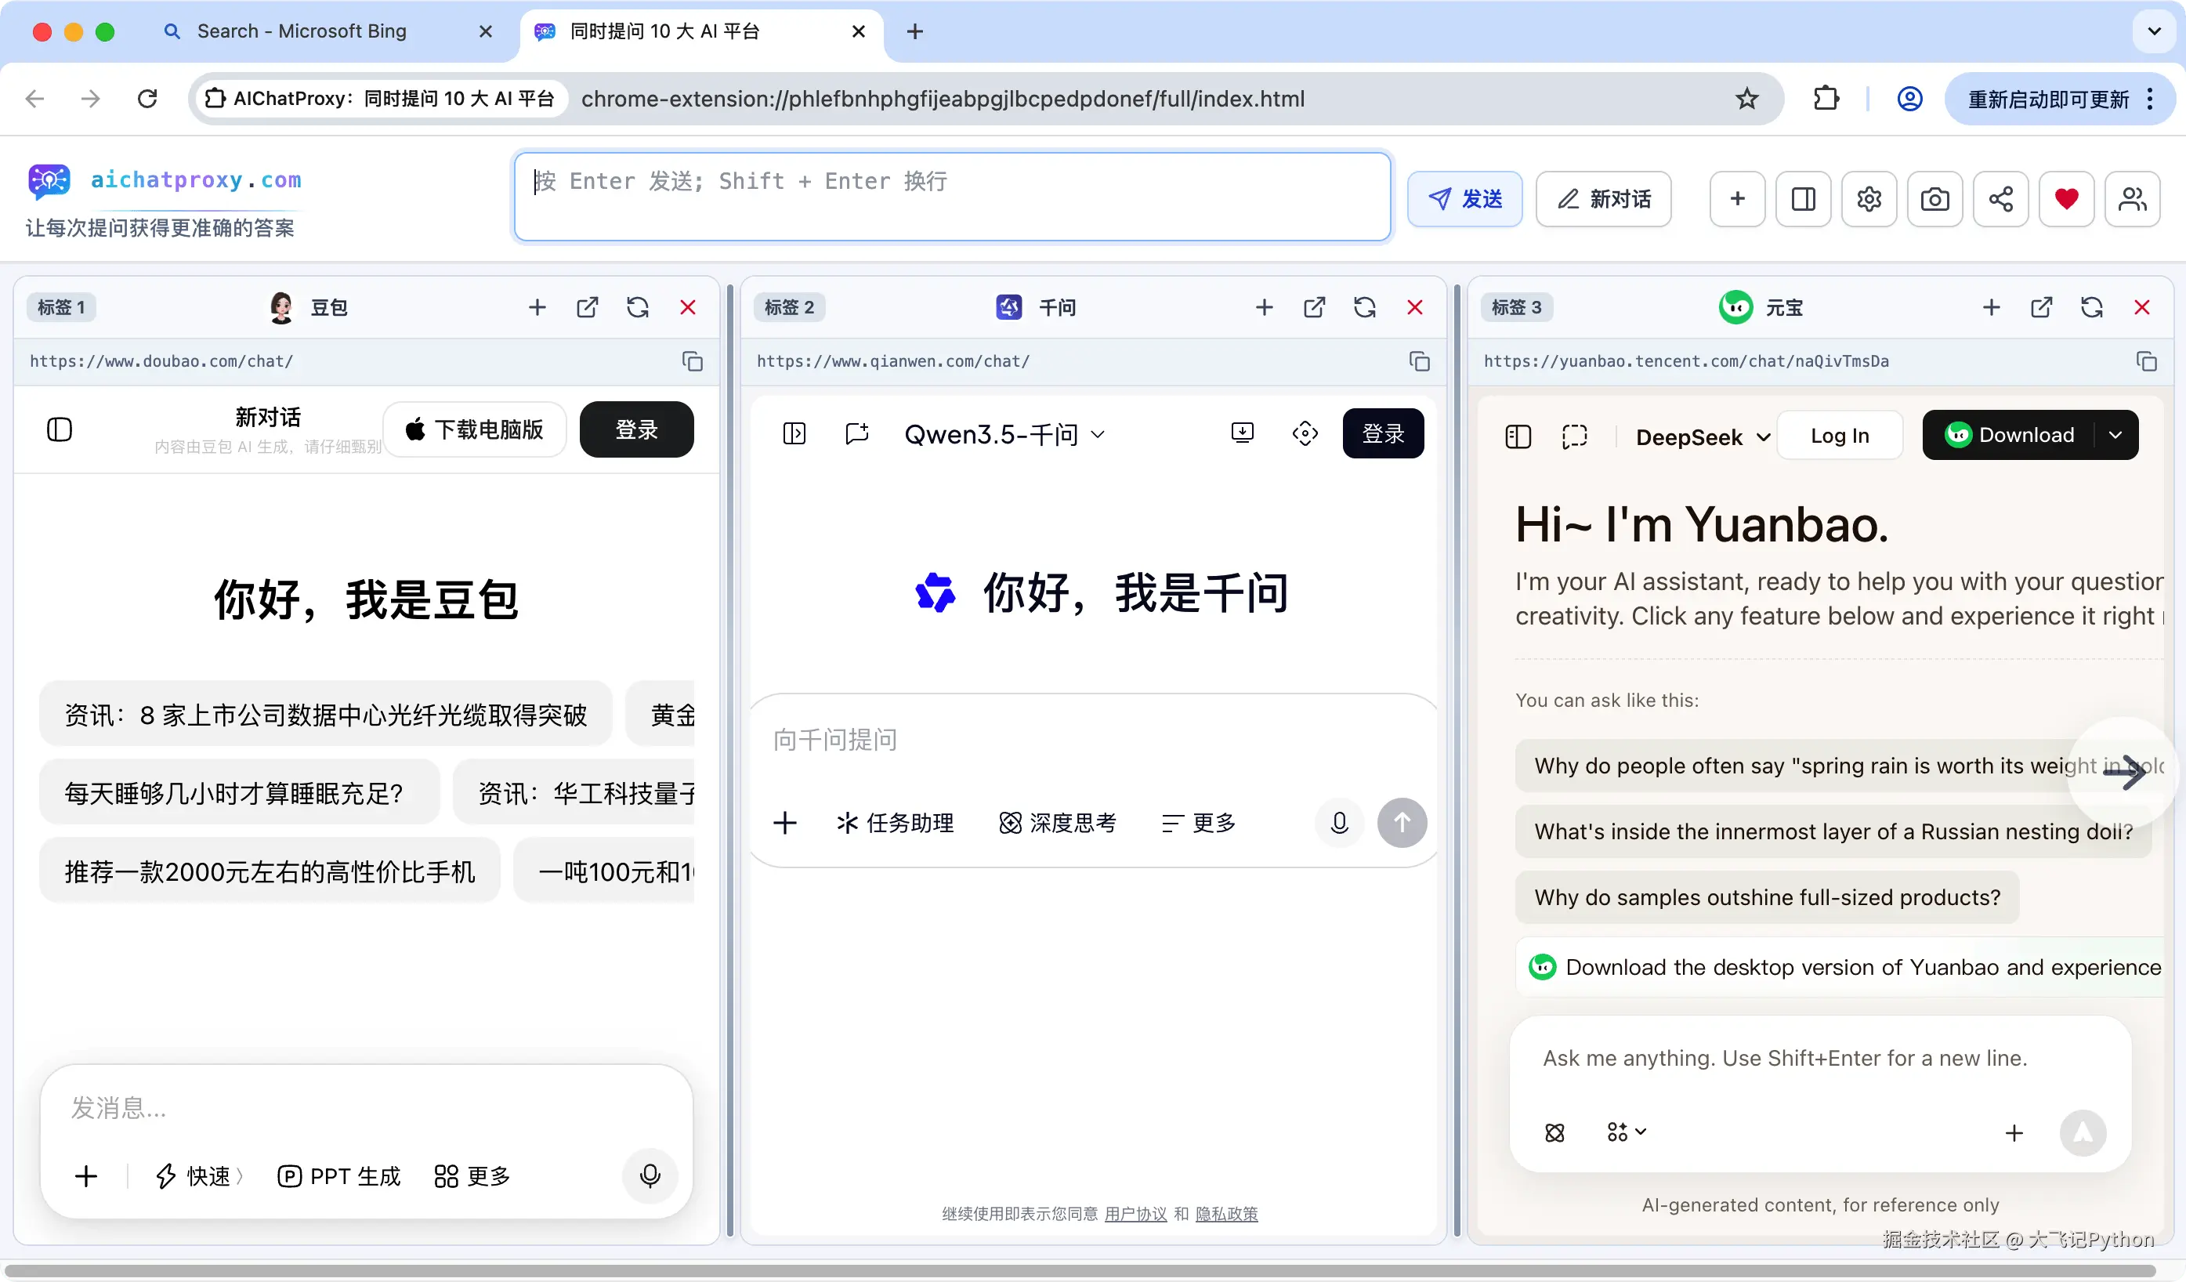Open the 隐私政策 privacy policy link
This screenshot has height=1282, width=2186.
click(x=1227, y=1214)
